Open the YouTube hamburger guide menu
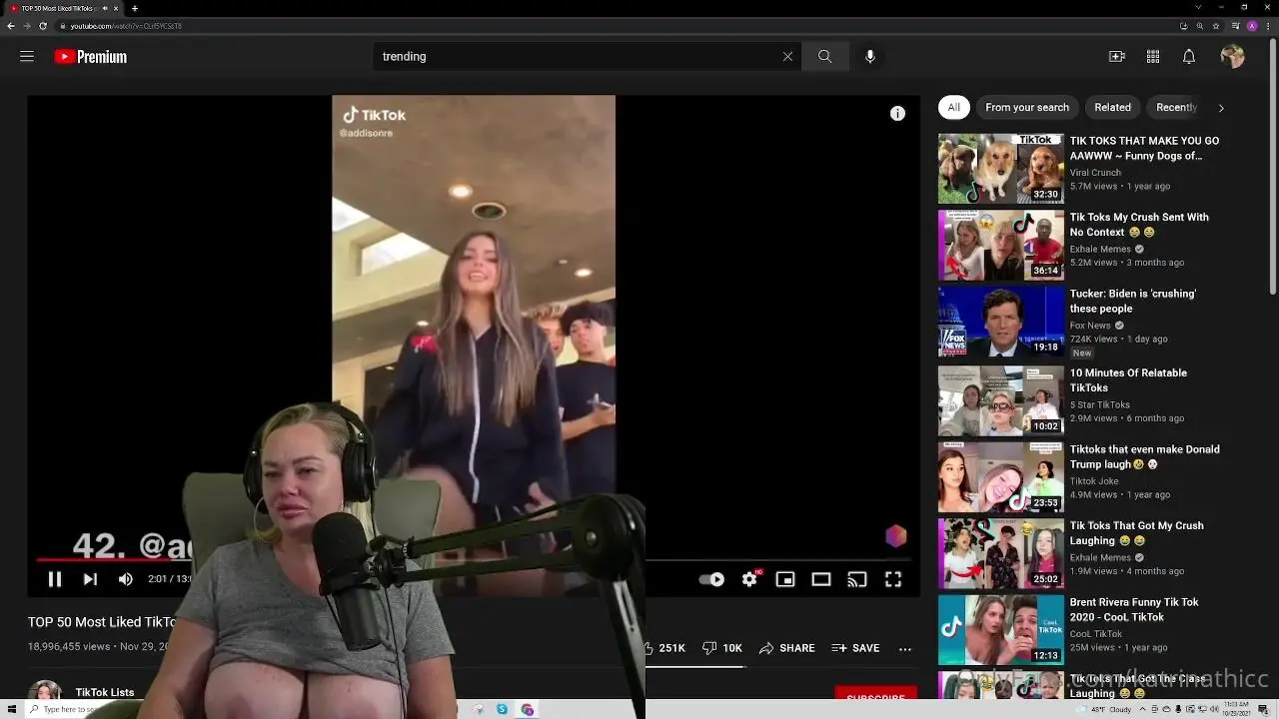The image size is (1279, 719). (x=27, y=57)
